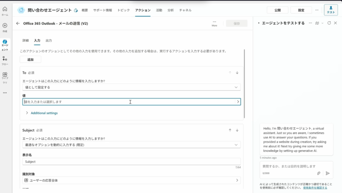Open the ユーザーの応答全体 selector
Viewport: 342px width, 193px height.
pos(131,180)
